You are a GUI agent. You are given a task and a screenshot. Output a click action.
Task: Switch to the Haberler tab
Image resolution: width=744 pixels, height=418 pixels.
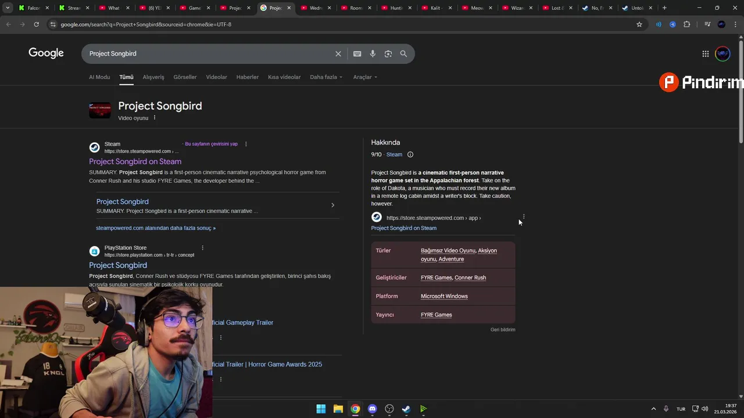tap(247, 77)
